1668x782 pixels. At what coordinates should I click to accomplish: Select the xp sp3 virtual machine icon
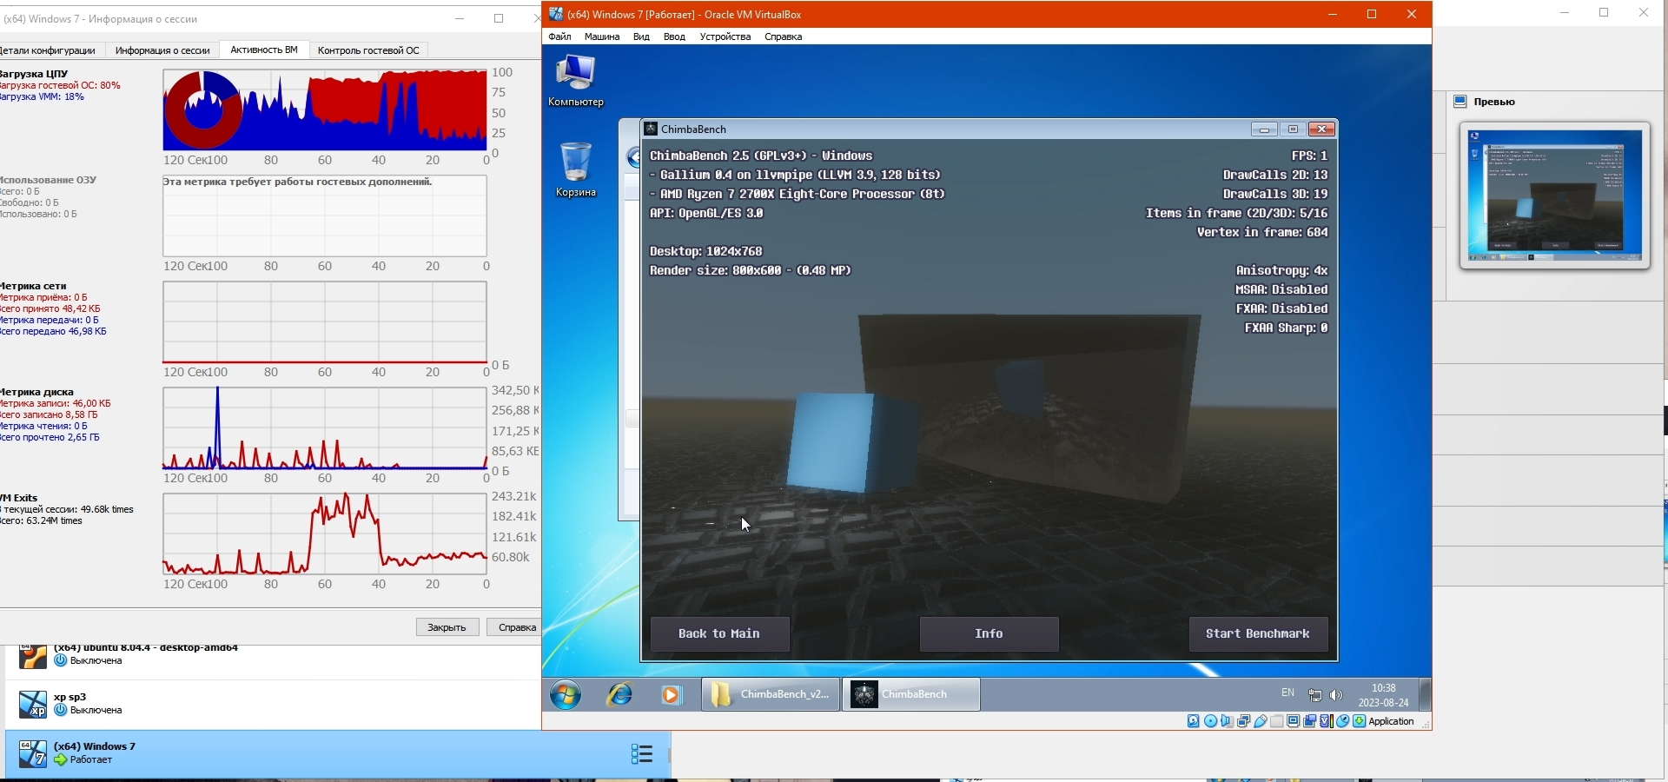[x=33, y=705]
